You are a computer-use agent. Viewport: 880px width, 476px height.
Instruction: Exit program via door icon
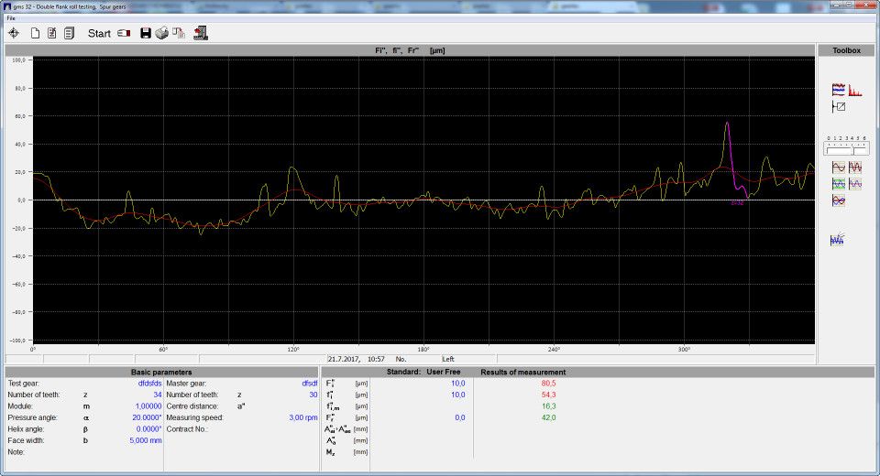[200, 33]
